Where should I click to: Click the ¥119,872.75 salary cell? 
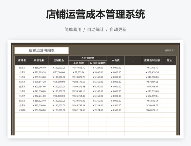pos(78,77)
